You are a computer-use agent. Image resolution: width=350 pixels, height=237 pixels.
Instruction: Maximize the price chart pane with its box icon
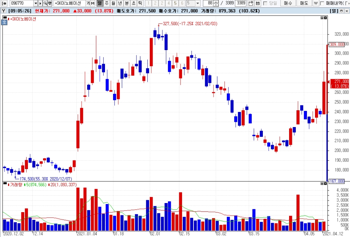pyautogui.click(x=322, y=18)
